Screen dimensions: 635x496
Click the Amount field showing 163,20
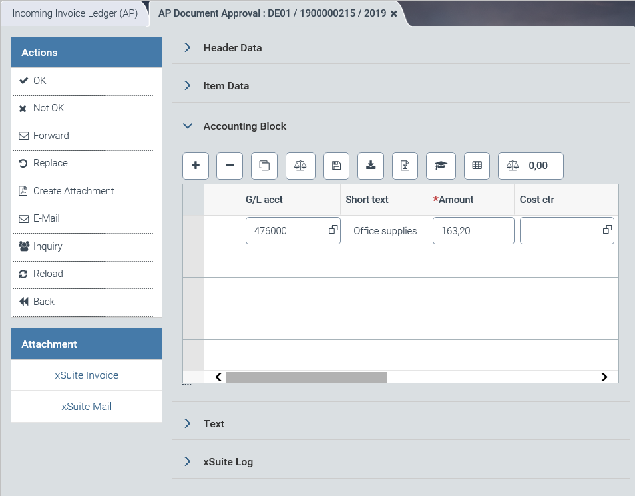pos(473,231)
